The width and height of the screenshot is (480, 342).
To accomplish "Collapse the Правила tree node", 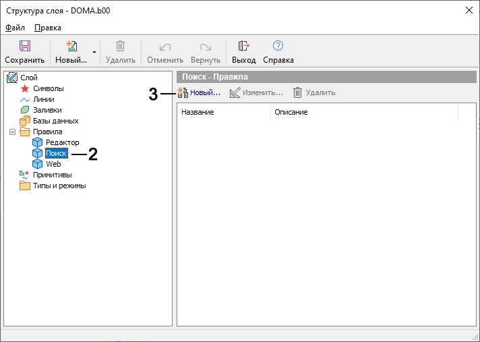I will (11, 132).
